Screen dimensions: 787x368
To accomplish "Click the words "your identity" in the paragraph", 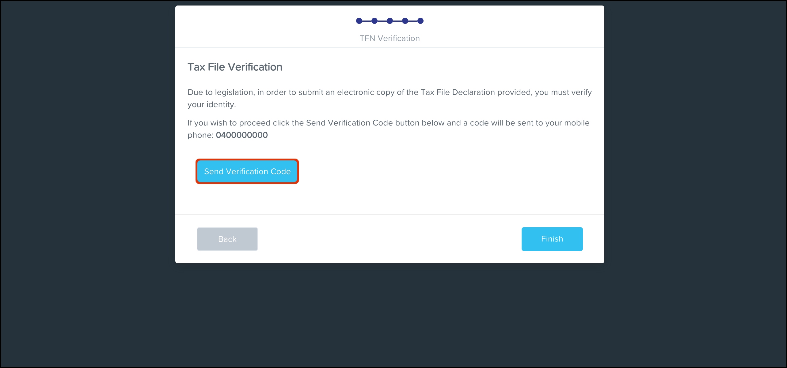I will click(x=211, y=105).
